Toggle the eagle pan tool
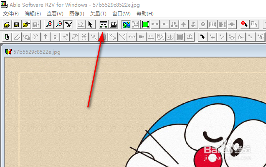Viewport: 266px width, 167px height. [x=68, y=25]
